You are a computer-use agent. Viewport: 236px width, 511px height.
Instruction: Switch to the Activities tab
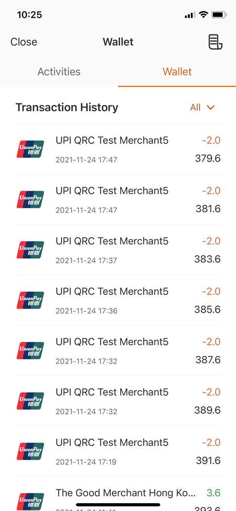pyautogui.click(x=59, y=72)
